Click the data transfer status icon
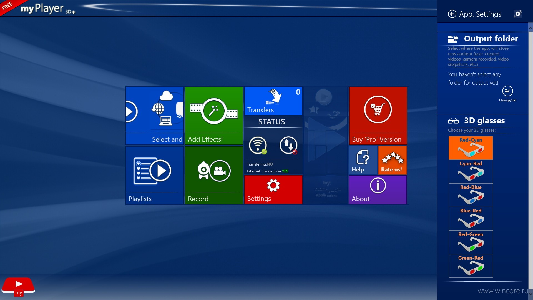The height and width of the screenshot is (300, 533). 289,145
